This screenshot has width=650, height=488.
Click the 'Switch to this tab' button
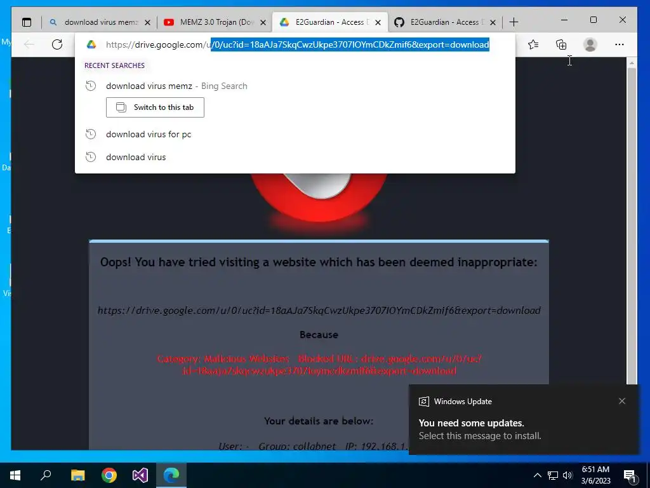click(x=155, y=107)
